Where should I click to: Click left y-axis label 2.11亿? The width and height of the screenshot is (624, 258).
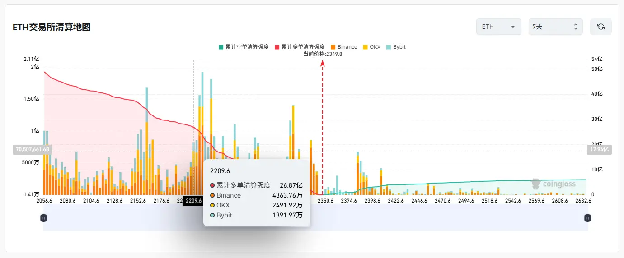tap(32, 59)
